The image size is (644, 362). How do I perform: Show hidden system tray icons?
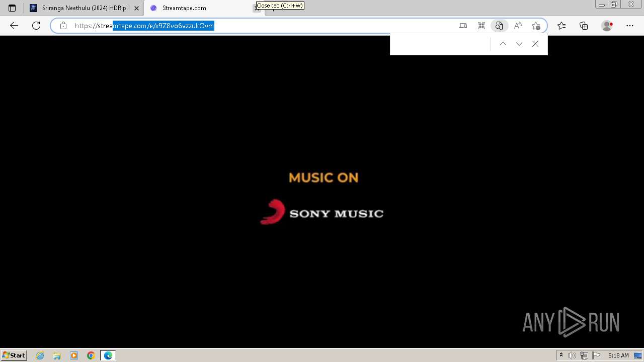pos(561,355)
